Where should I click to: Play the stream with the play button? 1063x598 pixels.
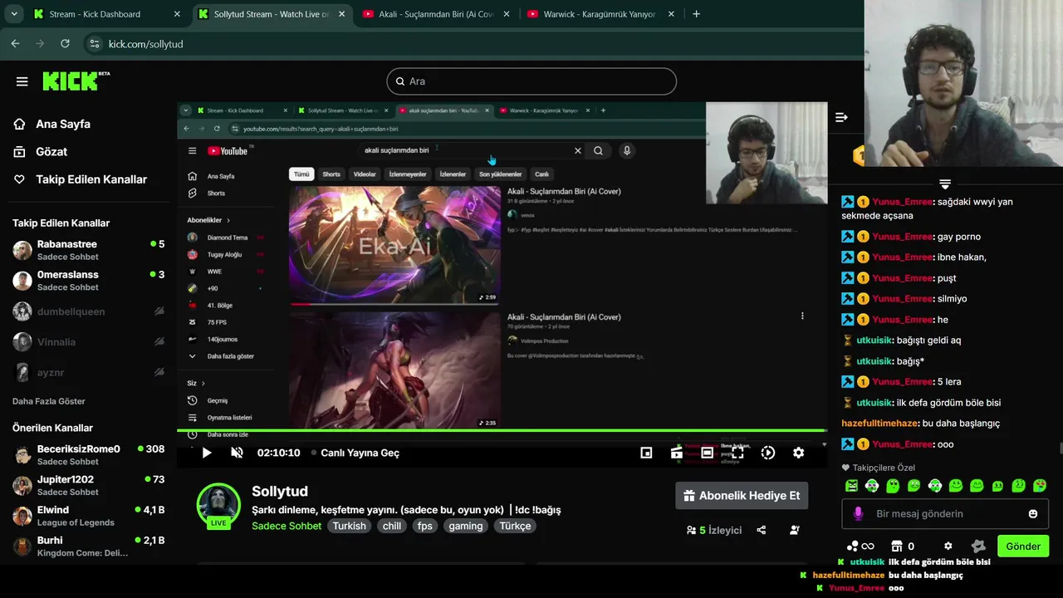[x=207, y=453]
